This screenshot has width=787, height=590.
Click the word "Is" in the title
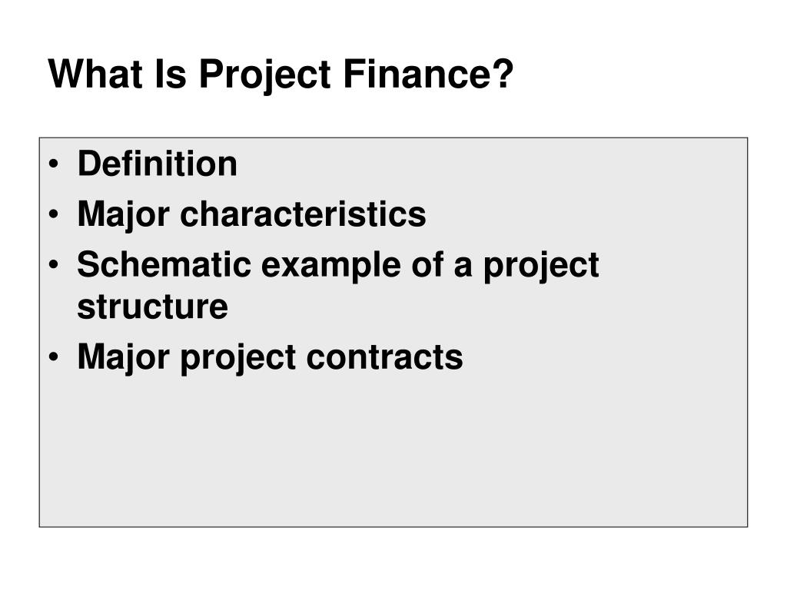[x=171, y=74]
